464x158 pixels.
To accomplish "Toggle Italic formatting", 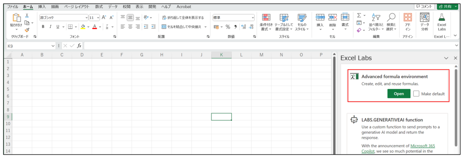I will point(51,27).
